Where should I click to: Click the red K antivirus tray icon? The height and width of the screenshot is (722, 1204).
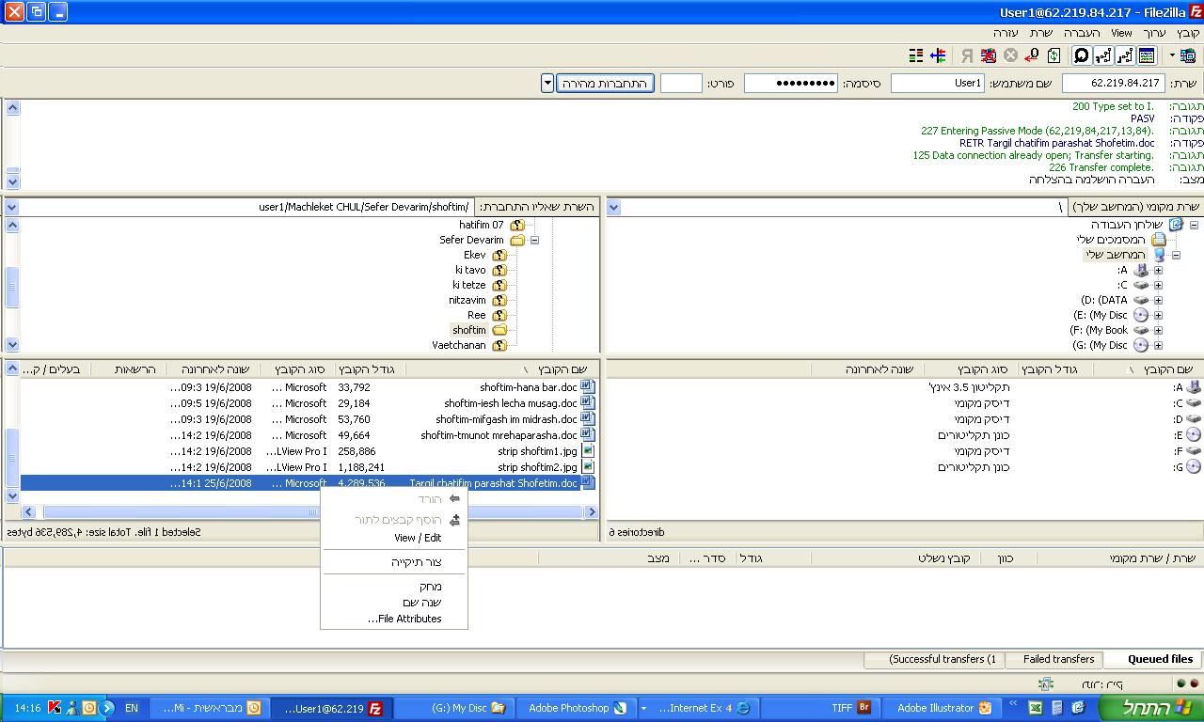55,708
